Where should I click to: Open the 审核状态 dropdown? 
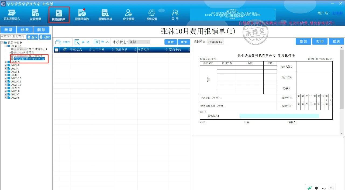click(139, 42)
